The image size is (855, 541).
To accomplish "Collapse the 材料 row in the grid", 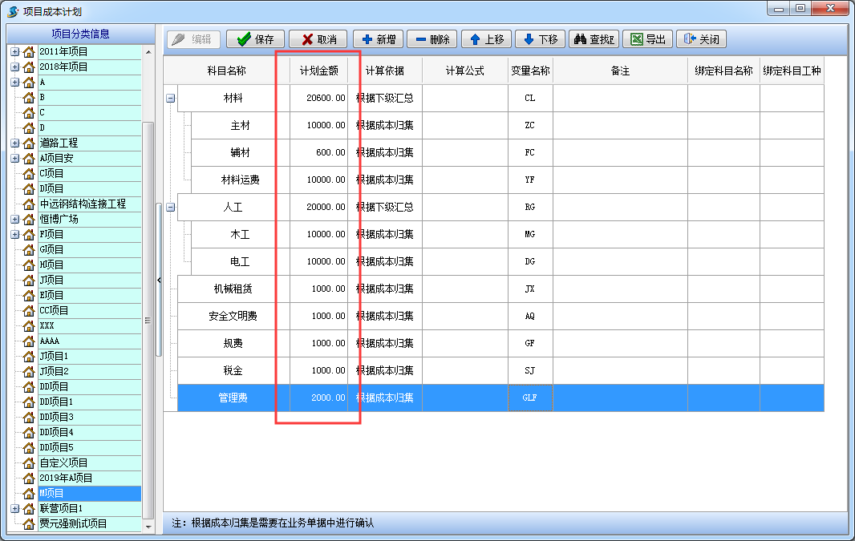I will (170, 98).
